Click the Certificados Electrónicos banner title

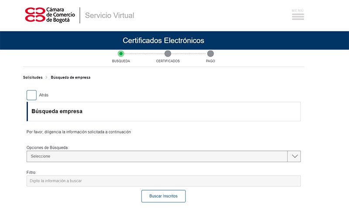(163, 40)
